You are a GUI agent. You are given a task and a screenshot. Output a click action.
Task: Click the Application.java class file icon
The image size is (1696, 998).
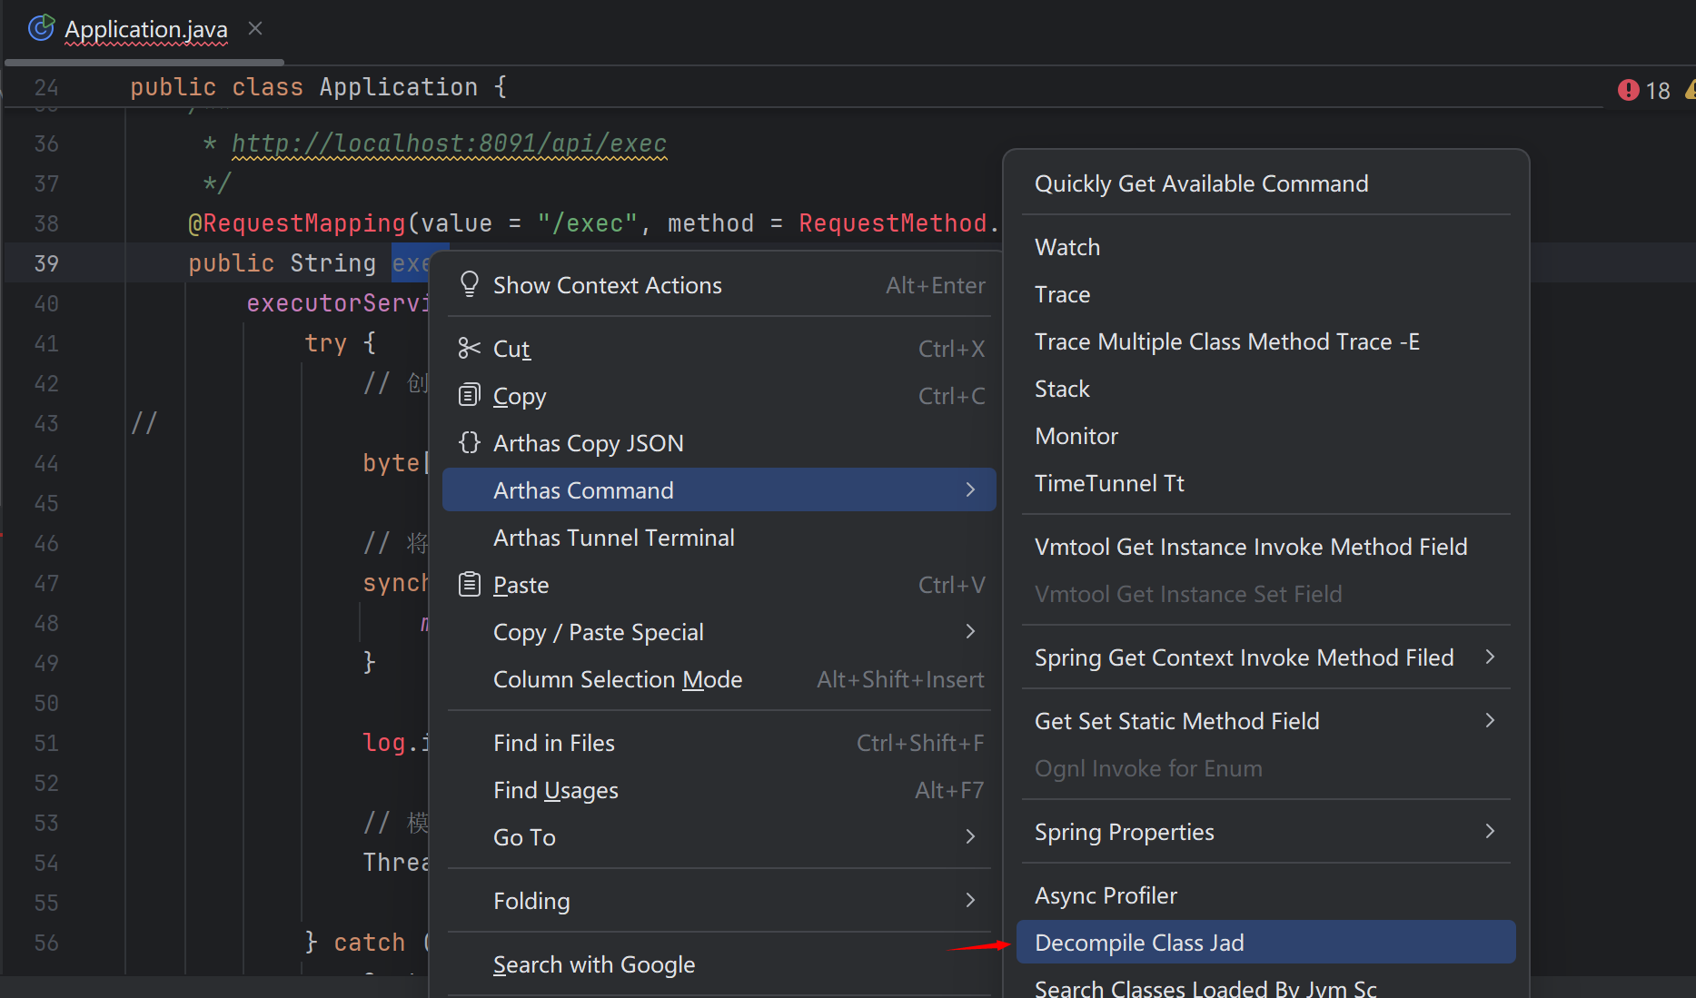tap(41, 29)
